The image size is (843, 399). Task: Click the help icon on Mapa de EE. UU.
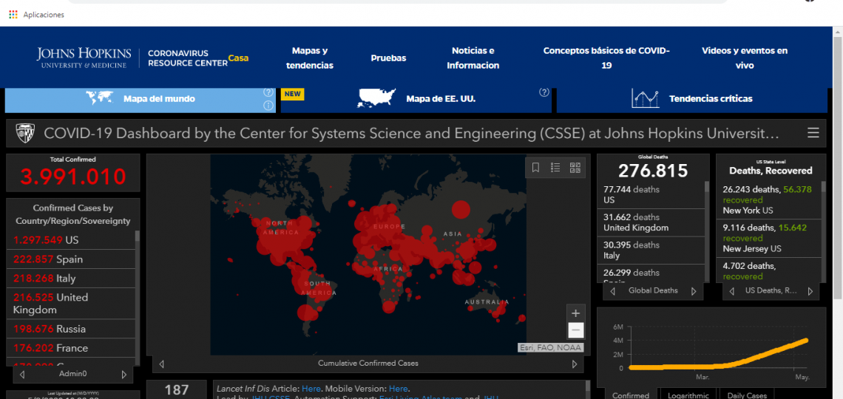(544, 92)
